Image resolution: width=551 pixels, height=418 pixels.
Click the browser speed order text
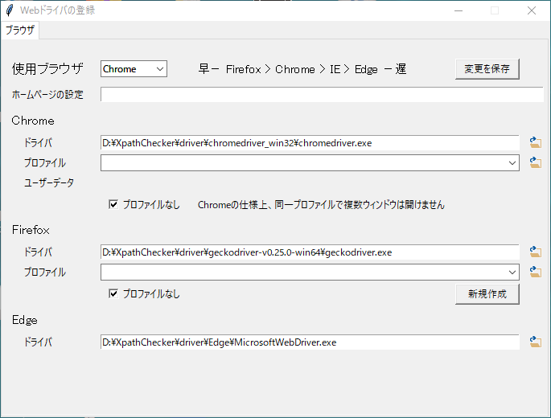[302, 69]
